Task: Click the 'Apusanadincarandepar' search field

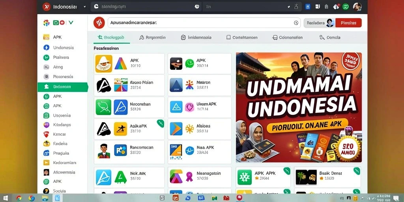Action: pos(204,22)
